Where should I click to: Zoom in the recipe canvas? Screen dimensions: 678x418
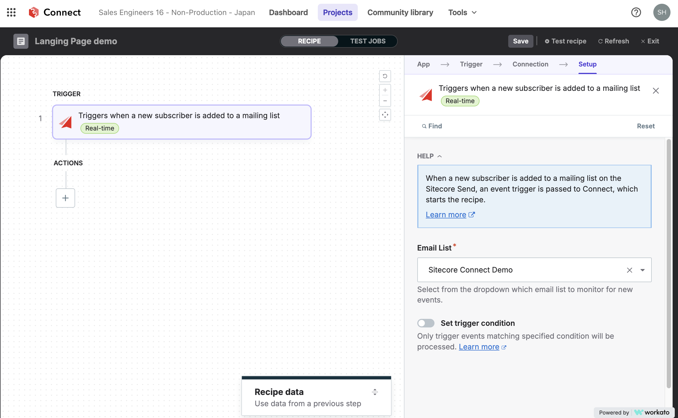(385, 90)
